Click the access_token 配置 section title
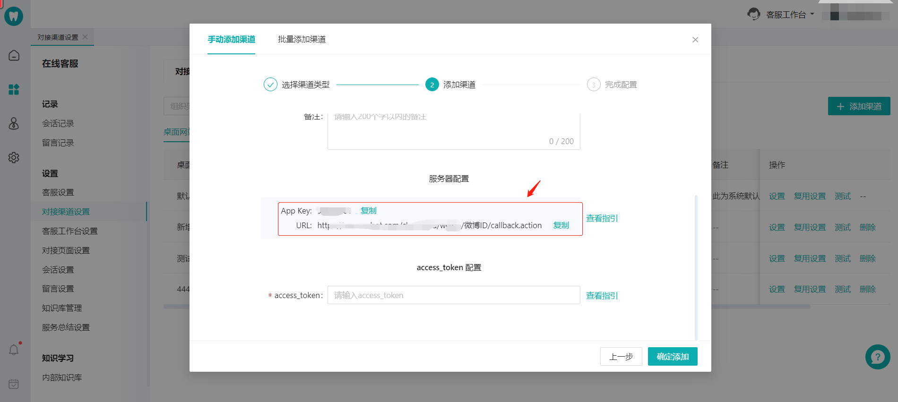This screenshot has width=898, height=402. click(x=449, y=267)
